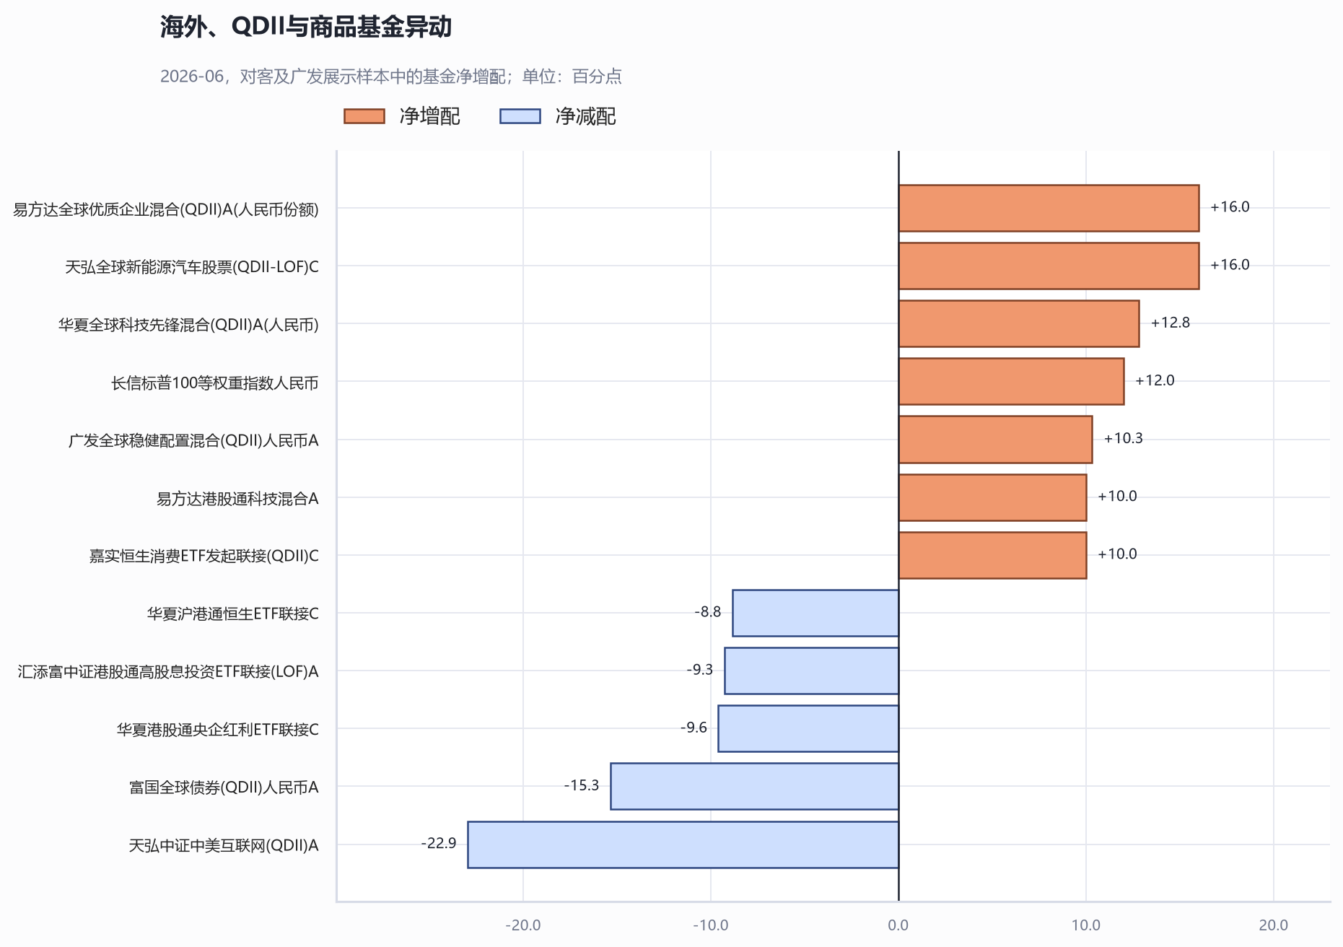Click label 华夏港股通央企红利ETF联接C
The width and height of the screenshot is (1343, 947).
tap(217, 730)
